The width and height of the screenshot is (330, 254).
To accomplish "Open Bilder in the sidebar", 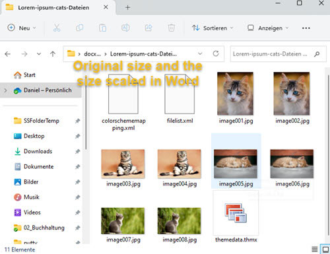I will coord(26,182).
